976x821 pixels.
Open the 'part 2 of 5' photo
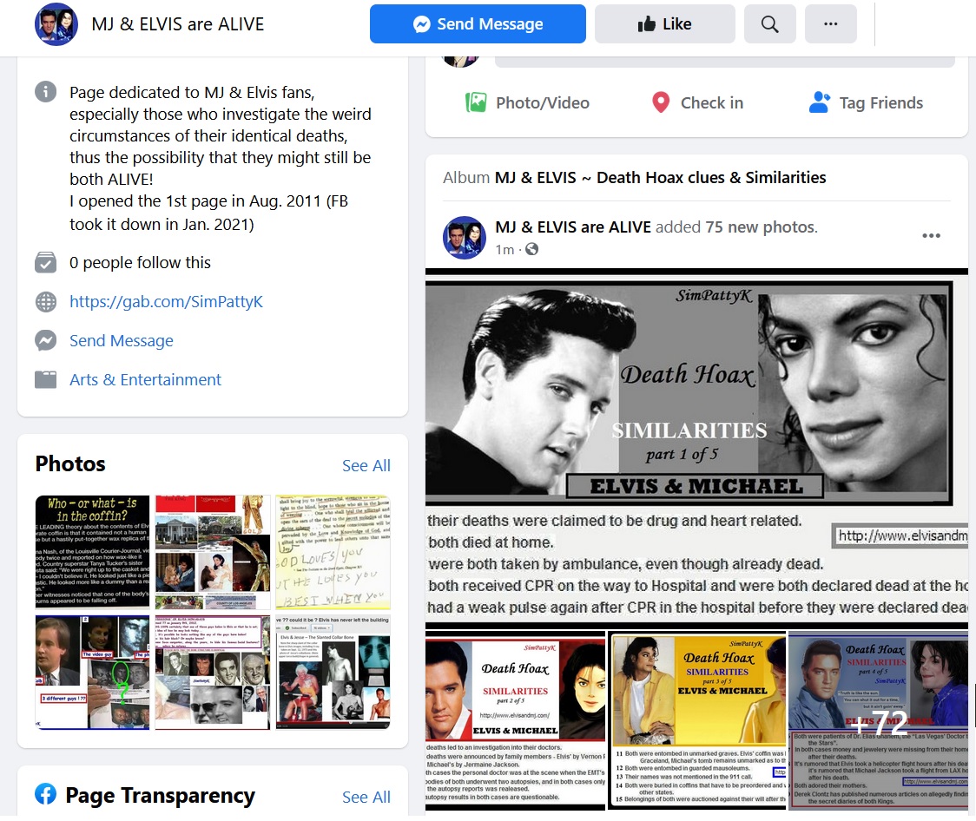pos(516,720)
